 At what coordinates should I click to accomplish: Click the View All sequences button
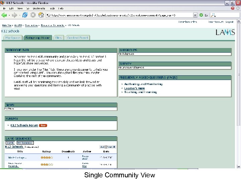[111, 147]
